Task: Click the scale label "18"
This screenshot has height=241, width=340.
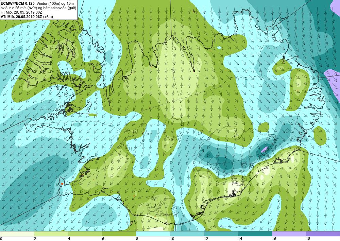Action: (x=308, y=239)
